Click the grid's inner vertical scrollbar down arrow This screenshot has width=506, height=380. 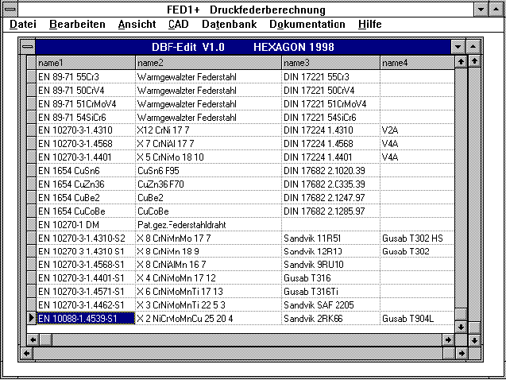(x=459, y=325)
